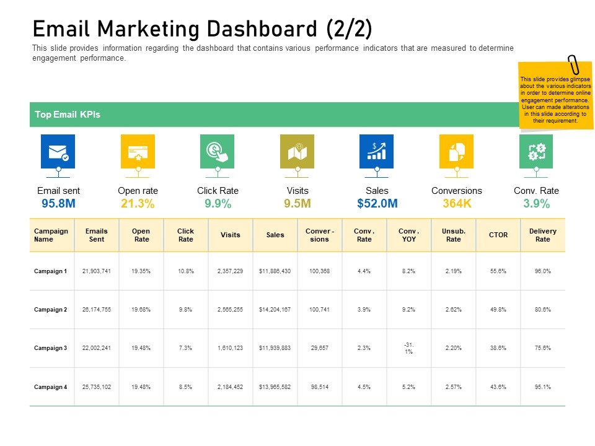Click emails sent value 21,903,741
The image size is (595, 446).
pos(97,271)
